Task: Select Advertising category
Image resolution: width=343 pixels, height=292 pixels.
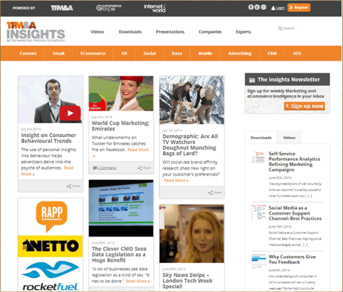Action: tap(240, 53)
